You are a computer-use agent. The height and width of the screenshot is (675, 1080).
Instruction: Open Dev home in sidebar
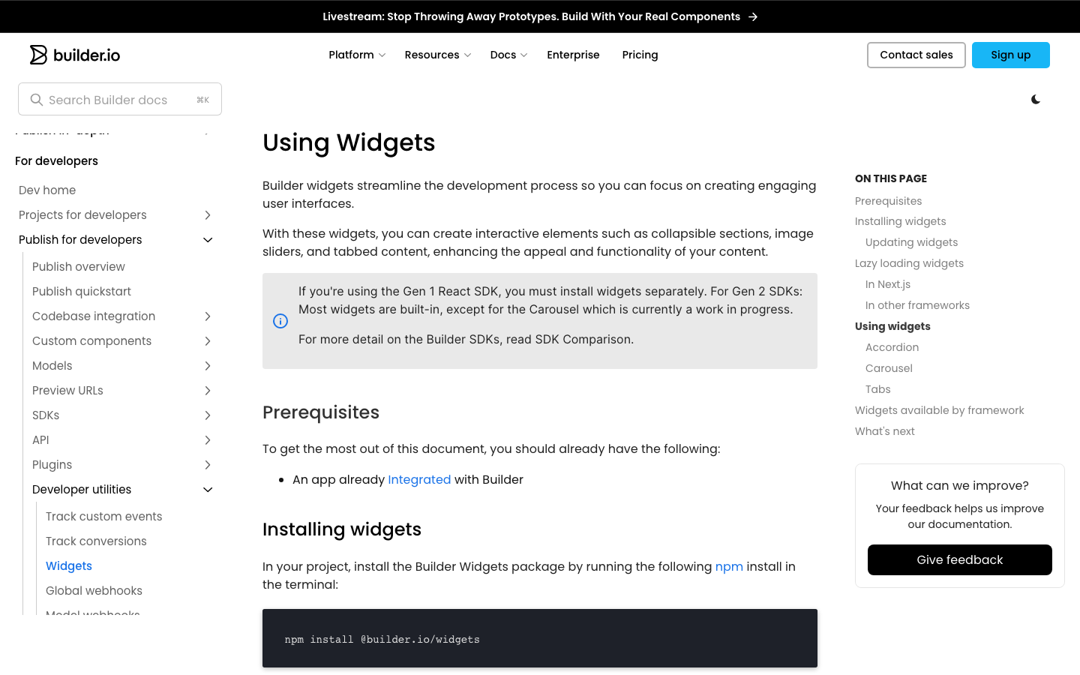pyautogui.click(x=47, y=190)
